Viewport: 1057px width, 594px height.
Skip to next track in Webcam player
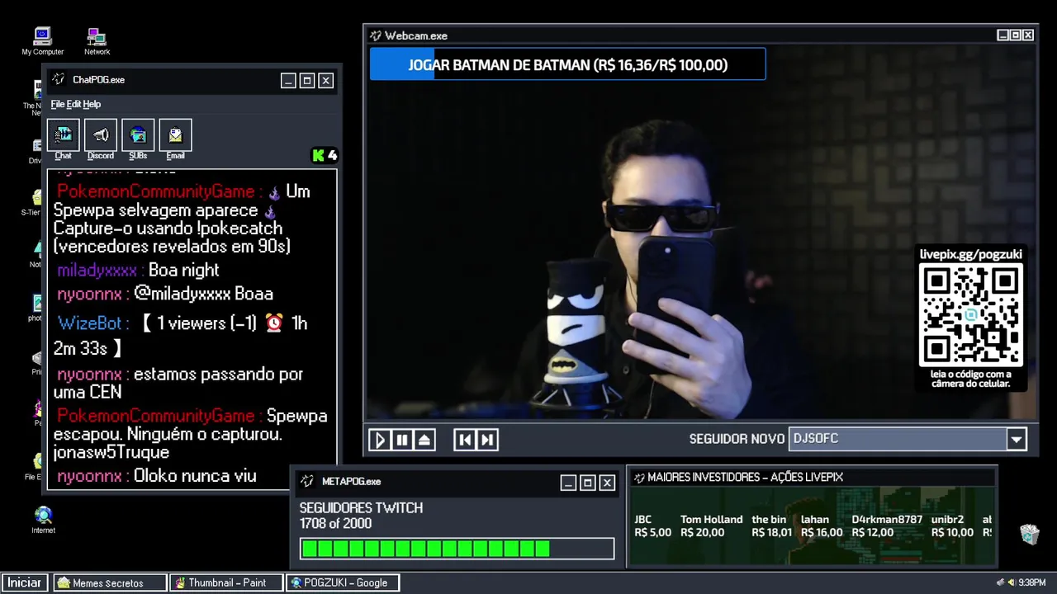click(487, 440)
